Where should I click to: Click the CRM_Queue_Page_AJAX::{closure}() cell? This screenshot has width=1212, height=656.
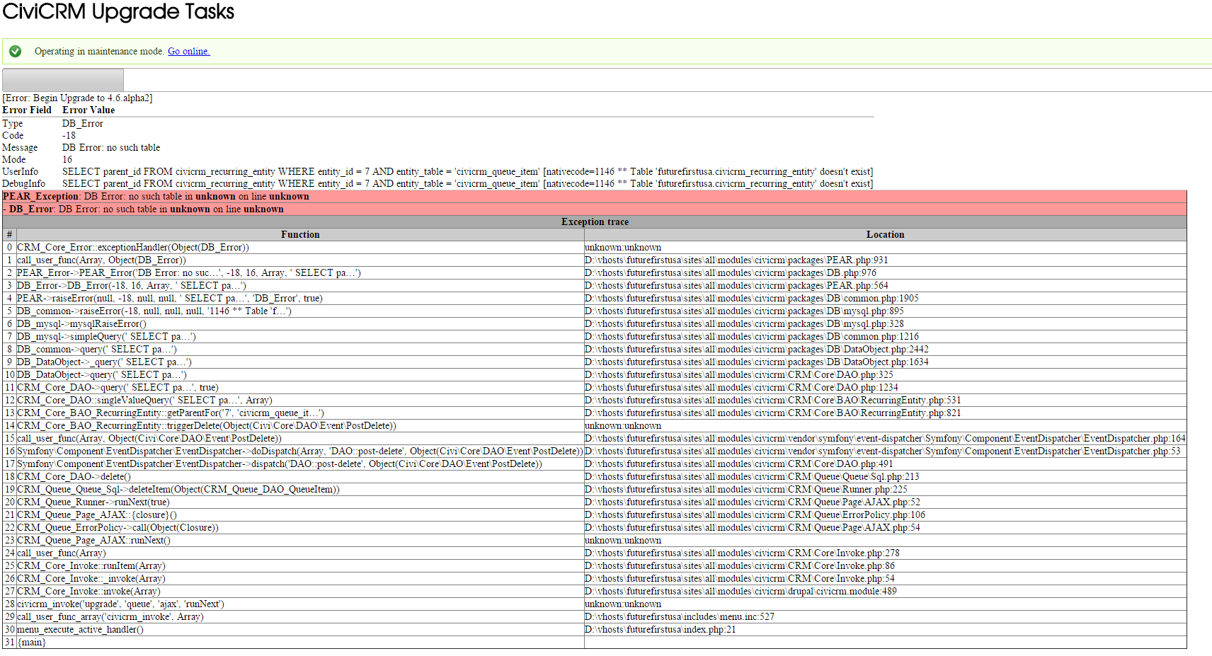tap(300, 515)
